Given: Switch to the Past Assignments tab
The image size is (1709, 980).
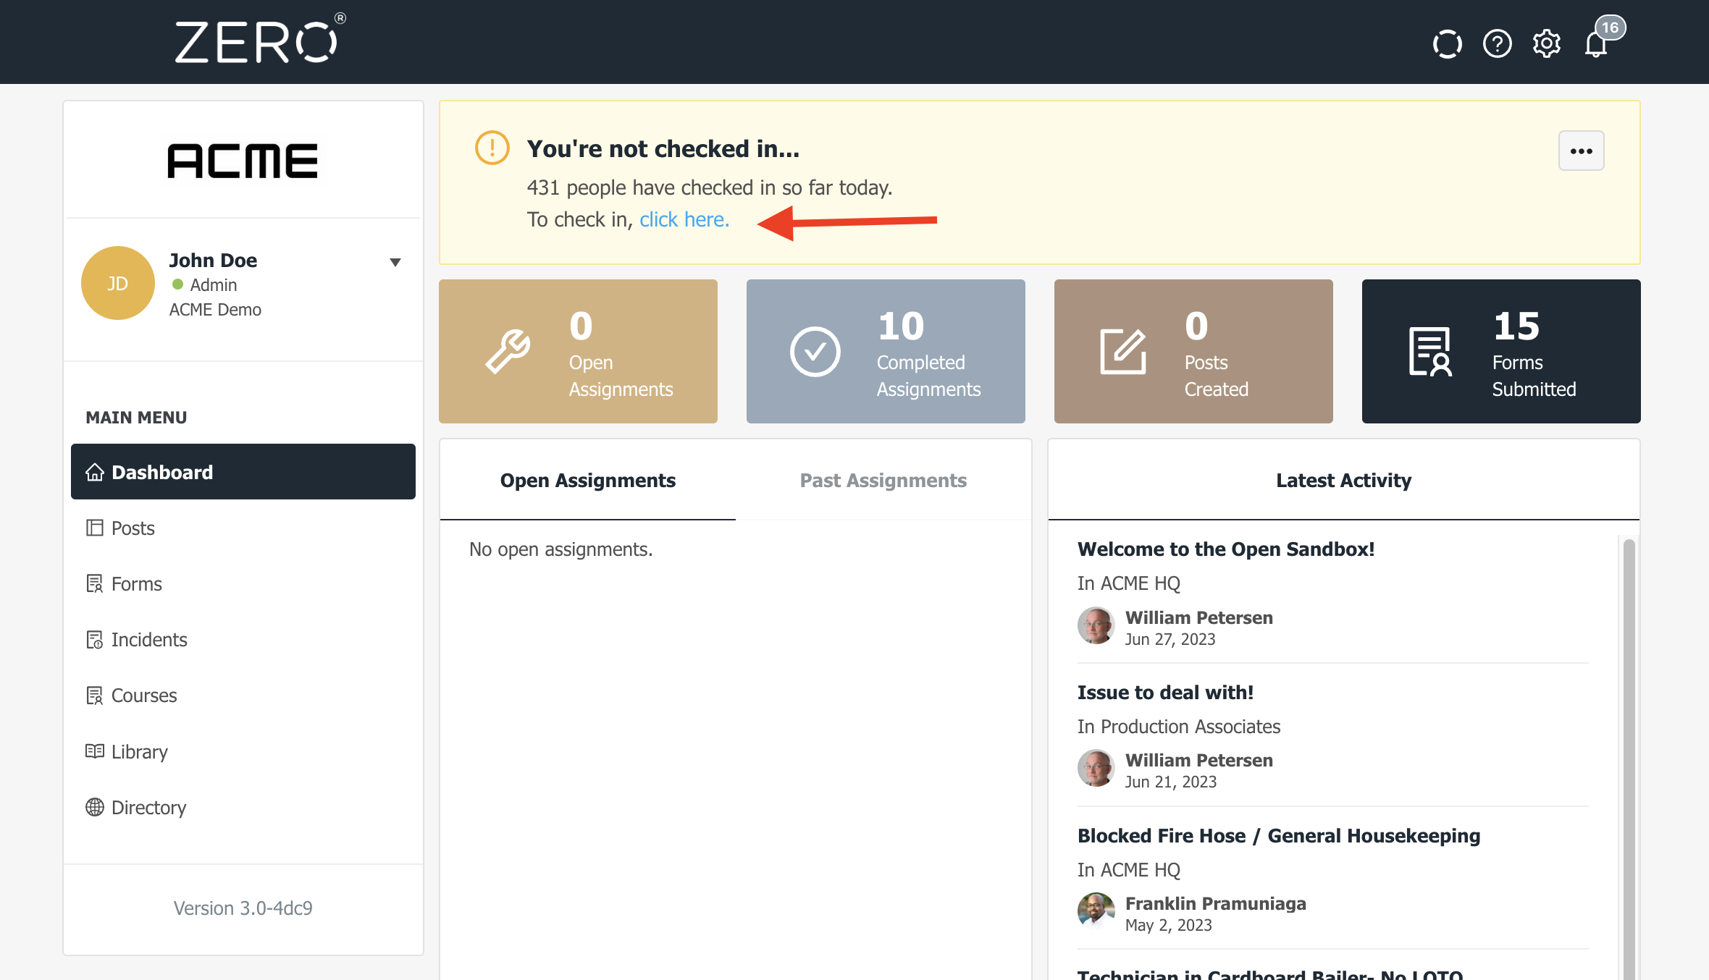Looking at the screenshot, I should click(x=883, y=481).
